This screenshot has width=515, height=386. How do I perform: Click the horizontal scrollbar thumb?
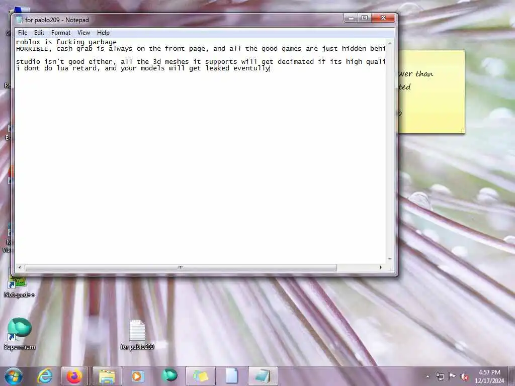[x=181, y=267]
